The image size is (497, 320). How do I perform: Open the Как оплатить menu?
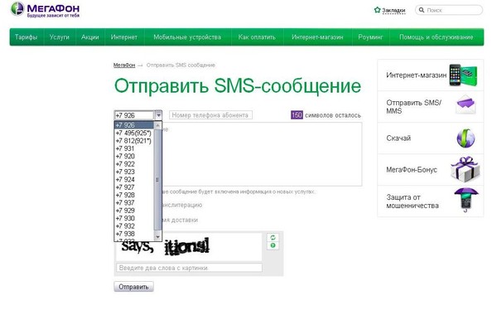[x=257, y=37]
